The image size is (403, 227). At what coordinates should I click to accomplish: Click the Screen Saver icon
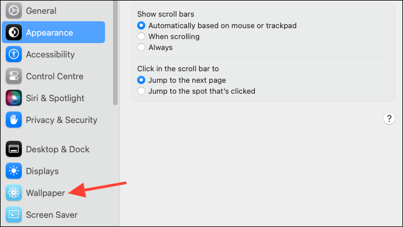pyautogui.click(x=14, y=214)
